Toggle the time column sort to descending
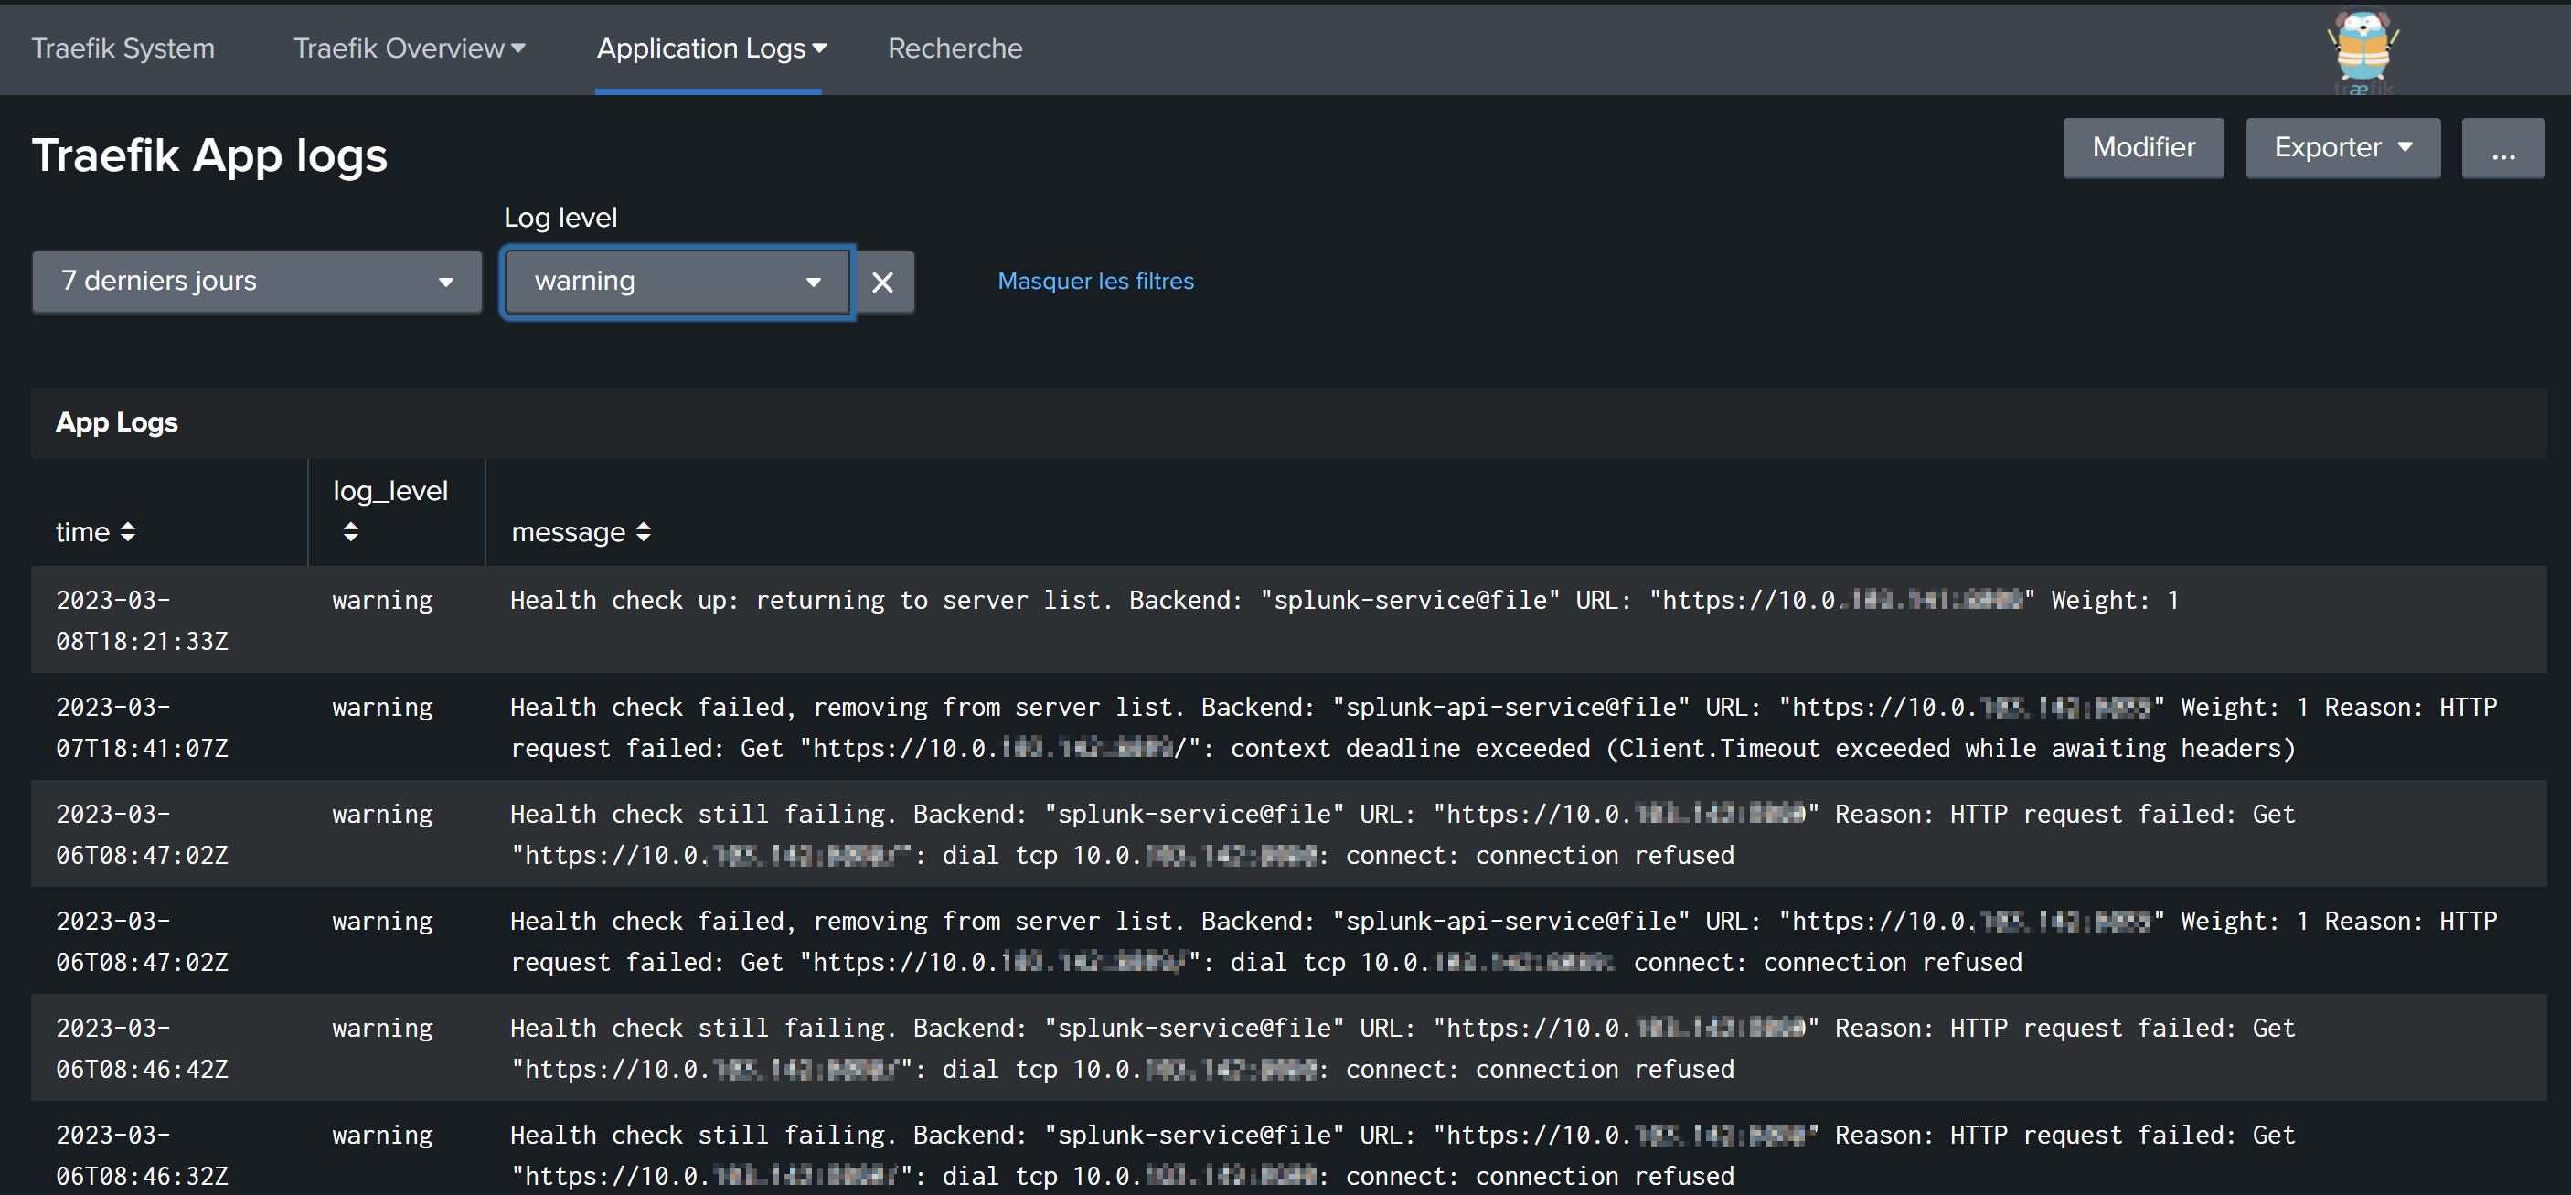Image resolution: width=2571 pixels, height=1195 pixels. pos(129,532)
